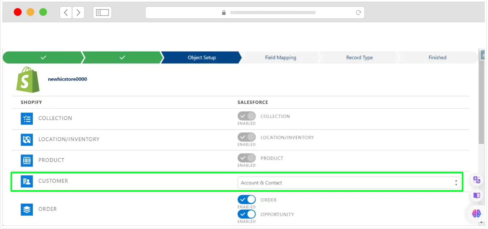The image size is (488, 229).
Task: Click the ORDER label under Shopify
Action: click(48, 209)
